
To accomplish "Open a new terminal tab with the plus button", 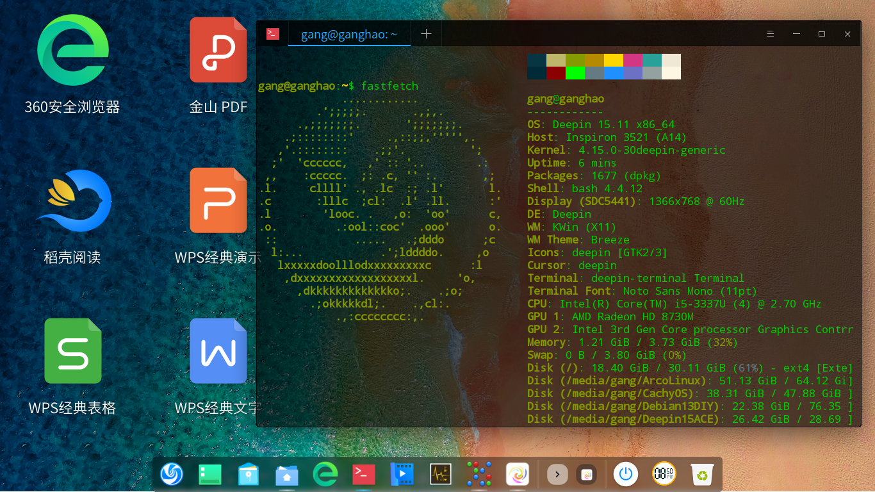I will tap(426, 33).
